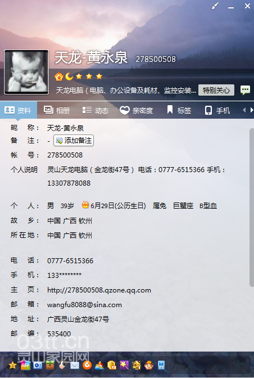
Task: Click the envelope mail icon in the bottom bar
Action: tap(75, 366)
